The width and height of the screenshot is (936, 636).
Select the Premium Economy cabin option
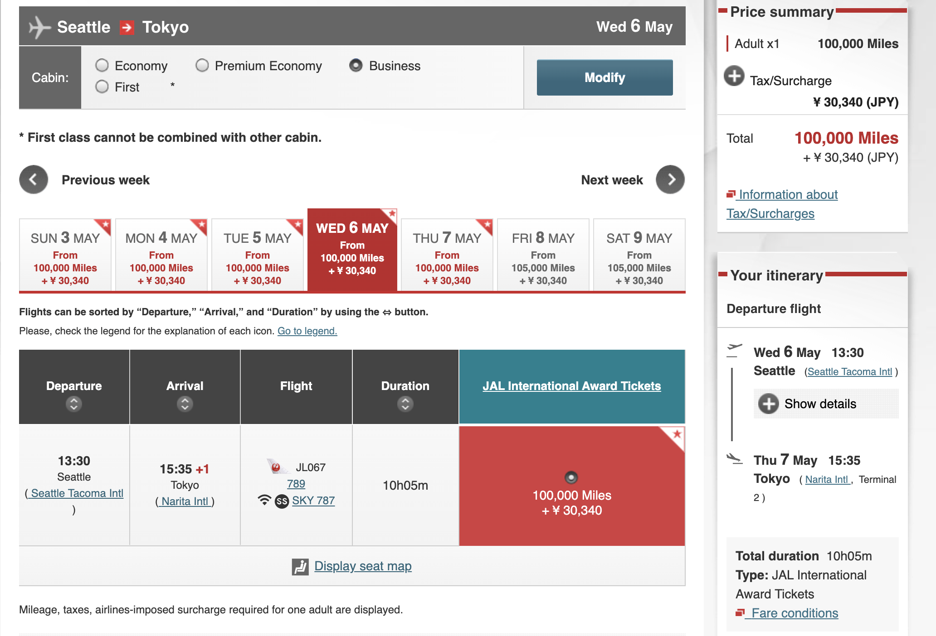[x=202, y=66]
